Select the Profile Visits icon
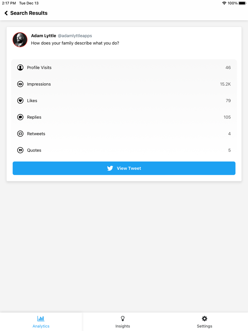This screenshot has width=248, height=331. click(x=20, y=67)
